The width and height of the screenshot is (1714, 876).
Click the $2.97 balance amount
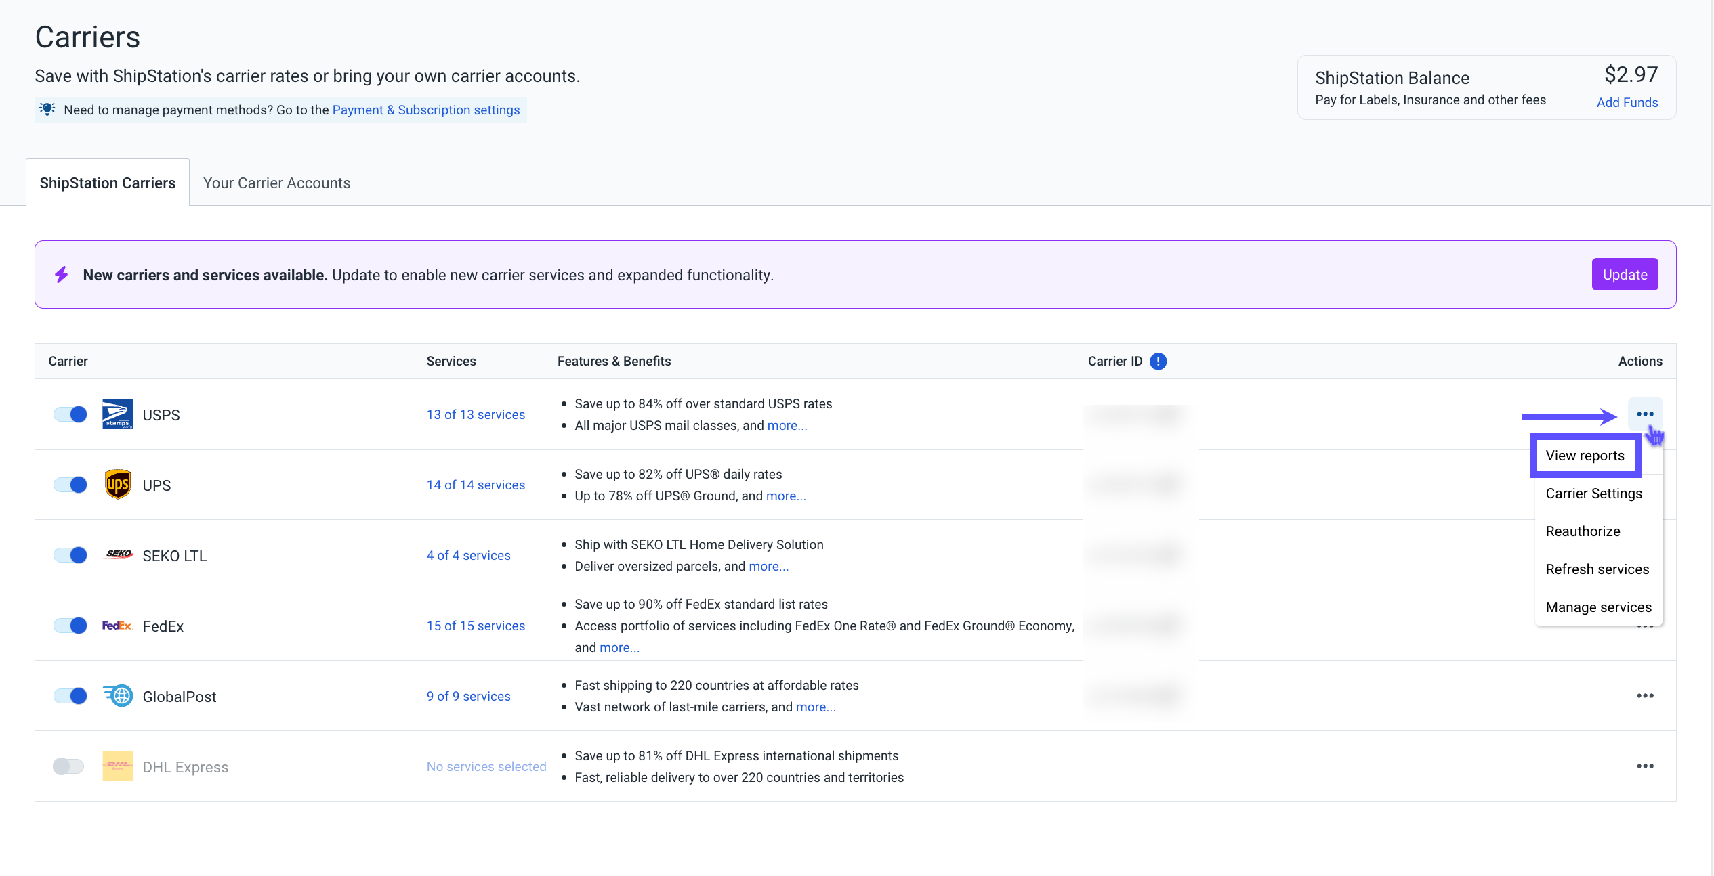1631,74
